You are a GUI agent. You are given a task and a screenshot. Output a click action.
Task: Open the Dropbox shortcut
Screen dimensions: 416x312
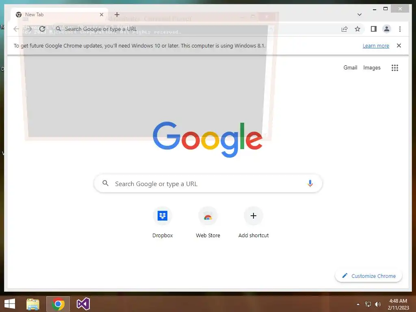click(162, 222)
